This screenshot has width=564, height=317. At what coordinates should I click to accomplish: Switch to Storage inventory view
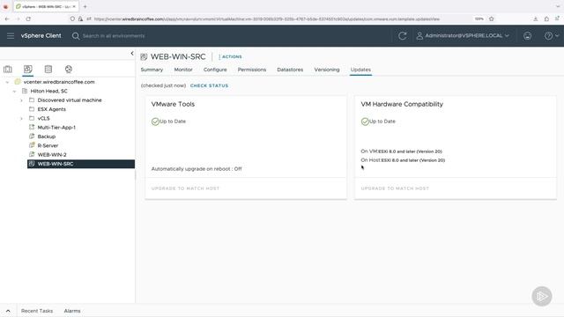[x=48, y=69]
